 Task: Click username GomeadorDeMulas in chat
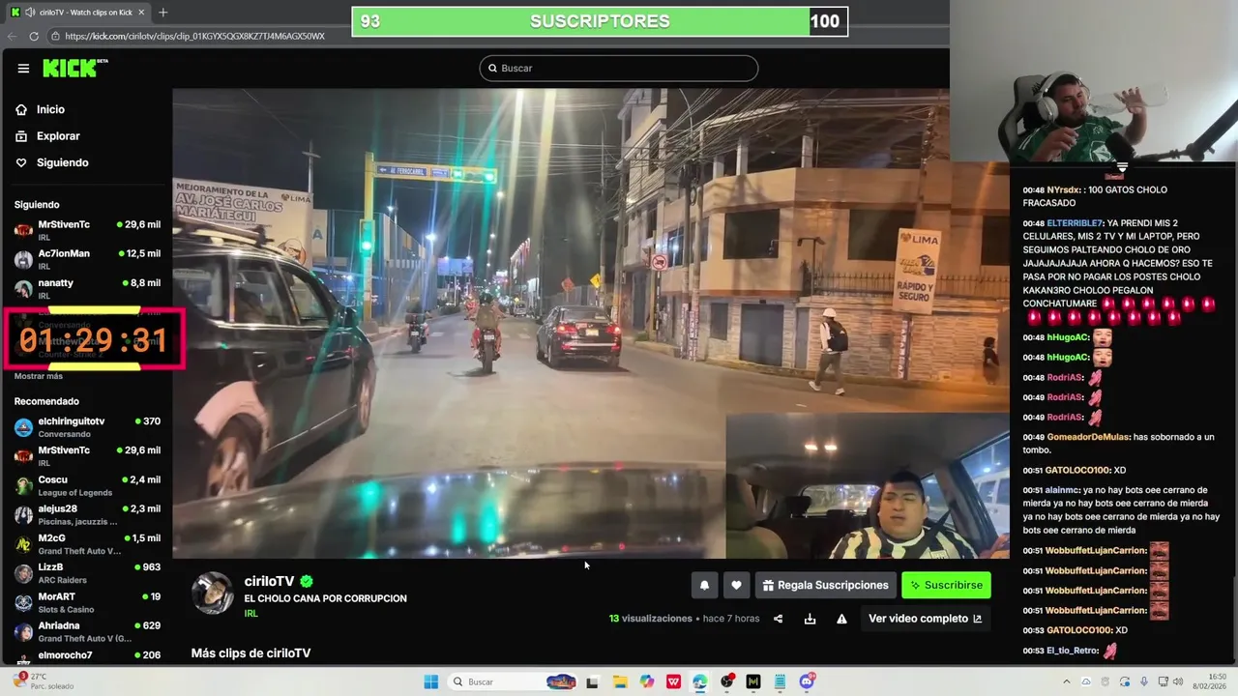coord(1088,437)
